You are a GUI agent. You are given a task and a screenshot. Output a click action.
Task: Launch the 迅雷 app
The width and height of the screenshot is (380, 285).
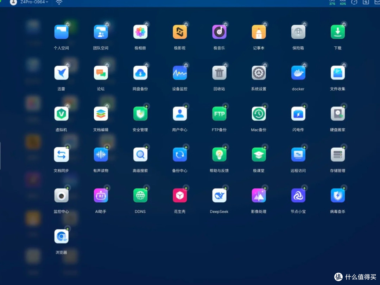coord(61,73)
